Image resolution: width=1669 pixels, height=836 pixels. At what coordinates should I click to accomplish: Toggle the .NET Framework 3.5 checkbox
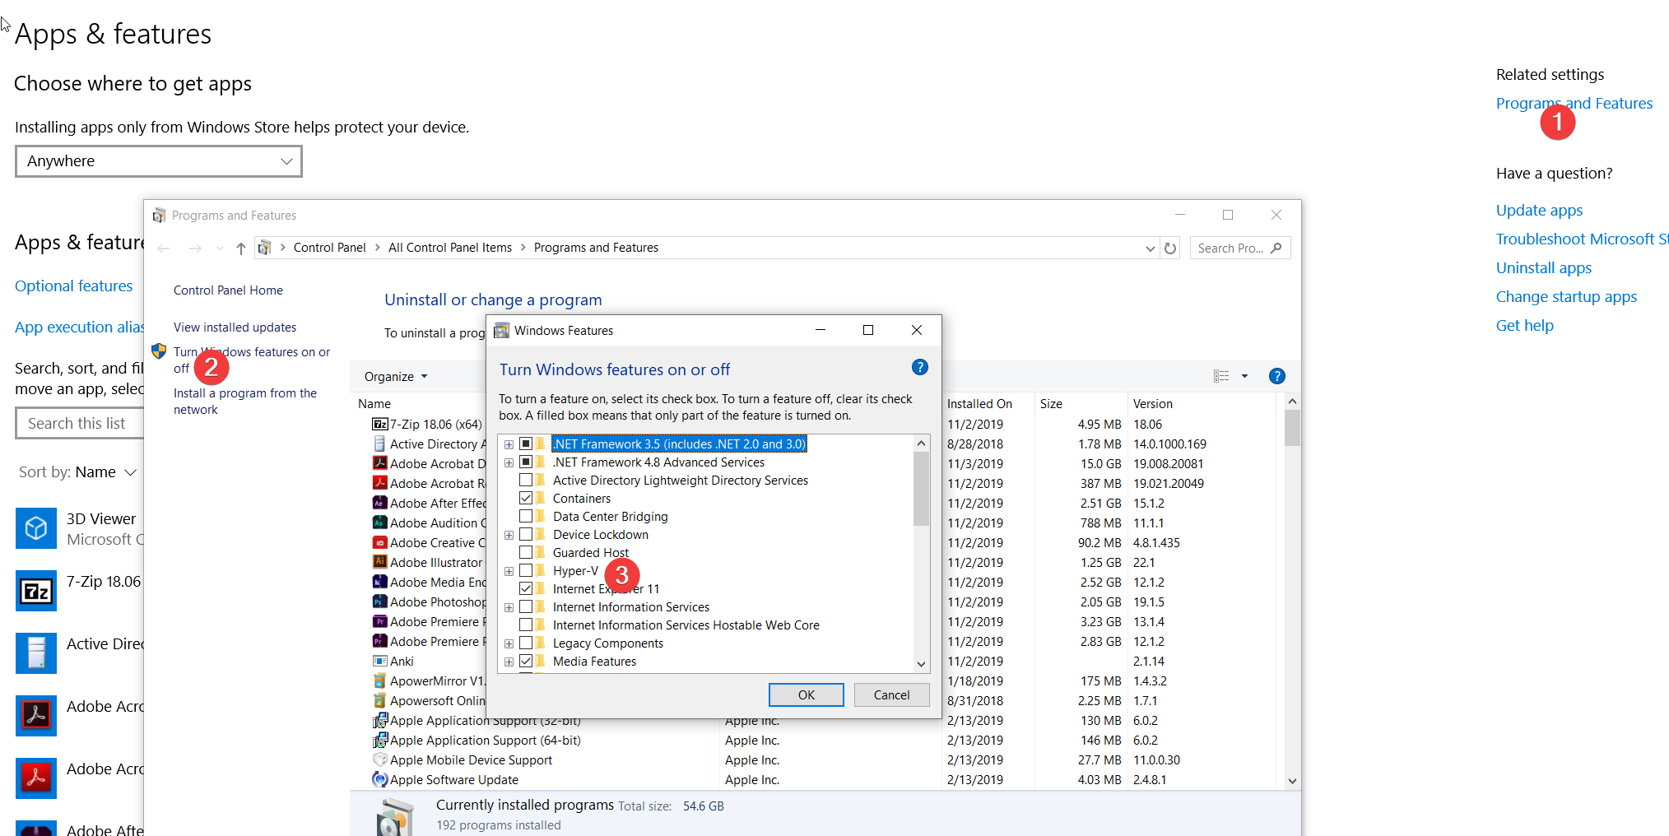526,444
